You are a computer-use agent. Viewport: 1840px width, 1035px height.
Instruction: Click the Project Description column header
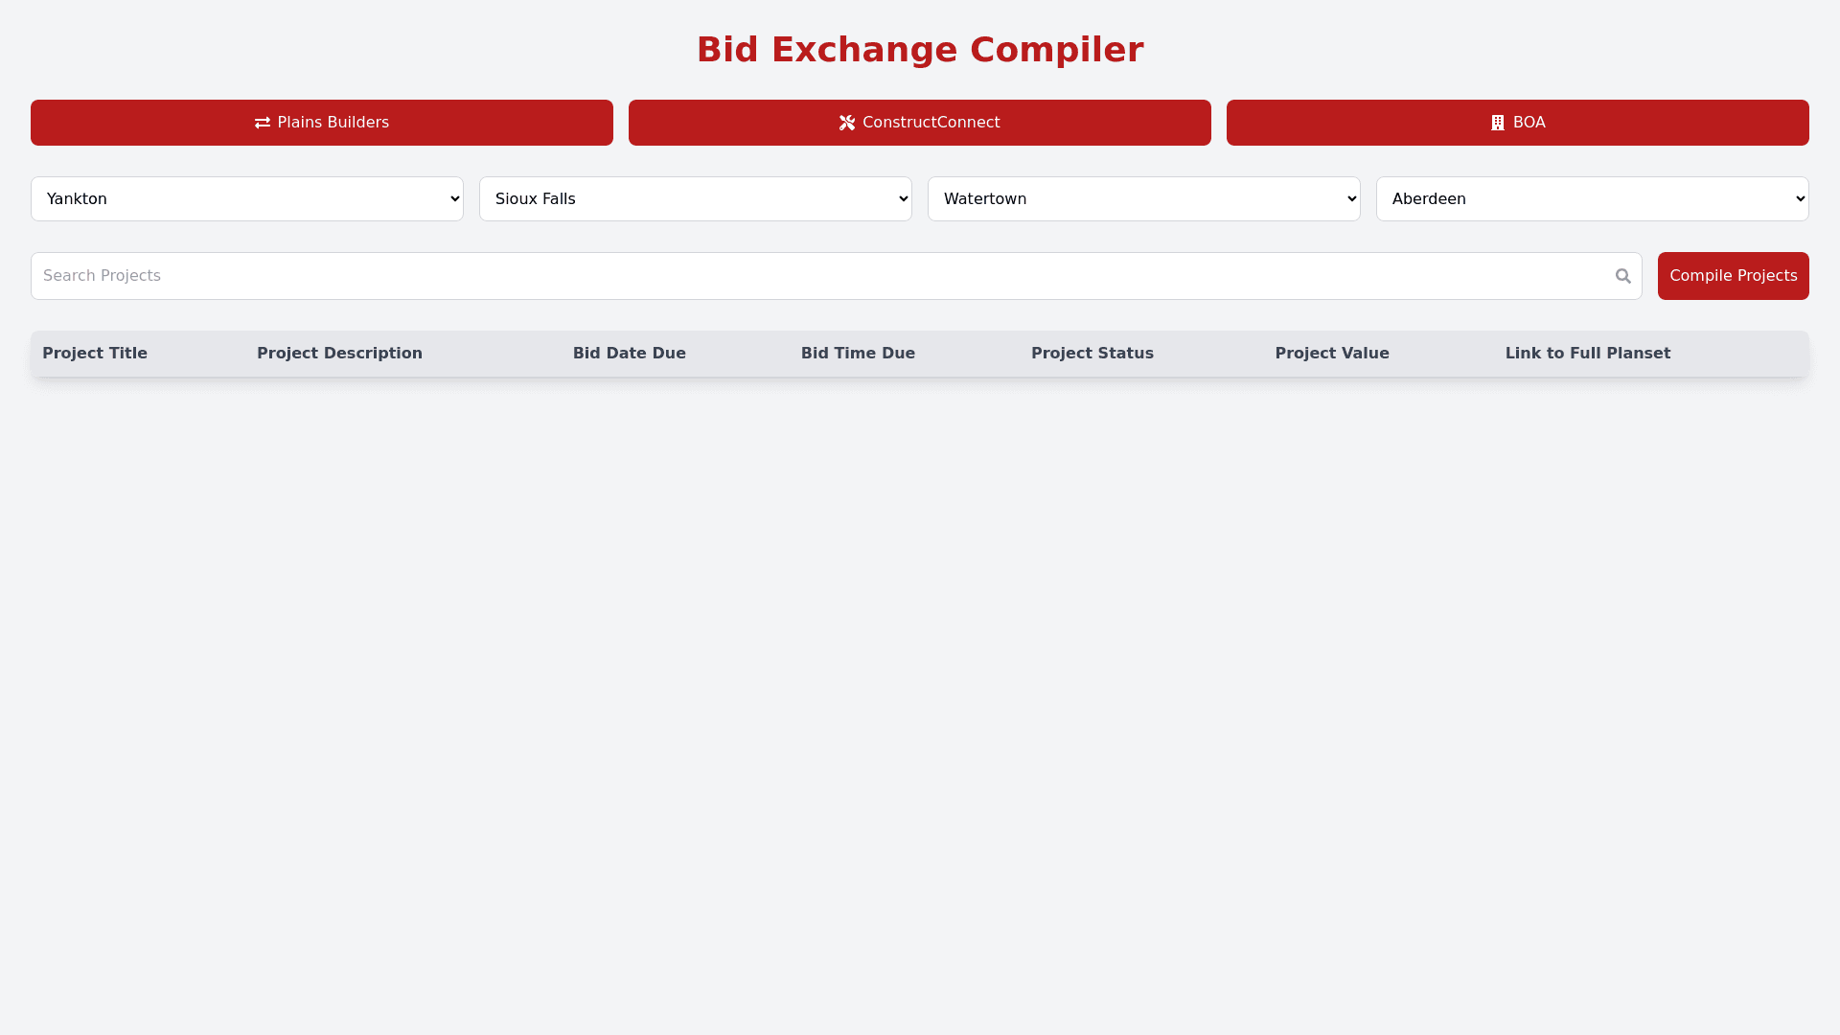(339, 354)
